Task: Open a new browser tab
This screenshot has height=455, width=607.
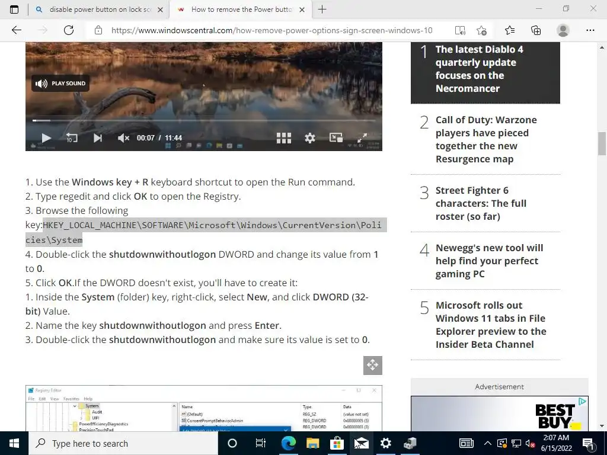Action: (322, 9)
